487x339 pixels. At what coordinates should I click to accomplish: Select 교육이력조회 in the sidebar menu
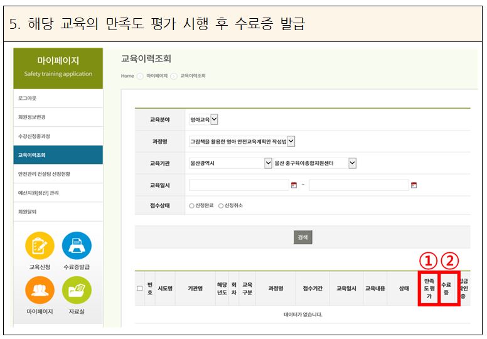click(58, 154)
